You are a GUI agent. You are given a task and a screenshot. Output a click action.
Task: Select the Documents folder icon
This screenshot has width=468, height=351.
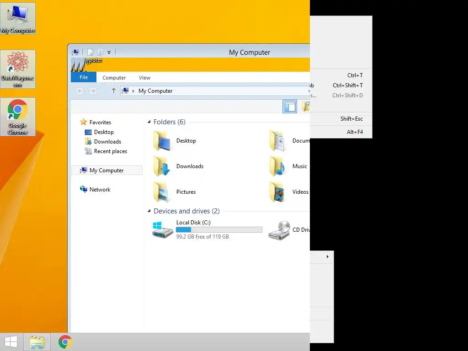pos(277,141)
